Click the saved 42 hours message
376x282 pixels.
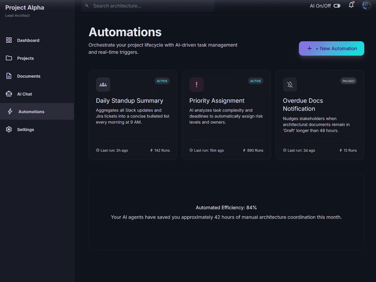[x=226, y=217]
